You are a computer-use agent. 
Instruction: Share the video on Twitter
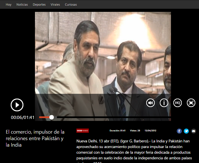186,131
